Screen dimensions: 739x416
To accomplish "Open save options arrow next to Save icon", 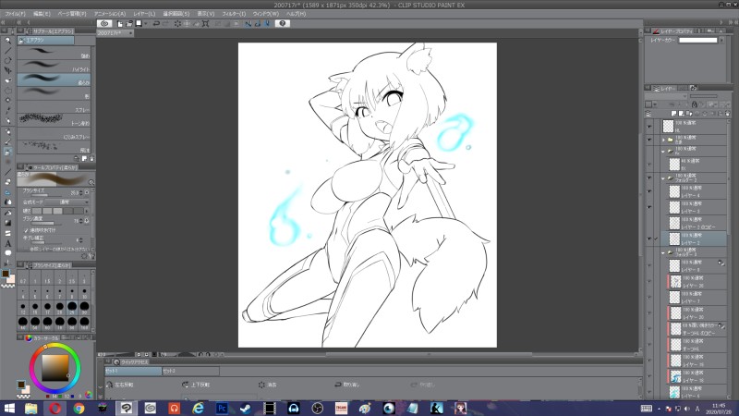I will coord(145,23).
